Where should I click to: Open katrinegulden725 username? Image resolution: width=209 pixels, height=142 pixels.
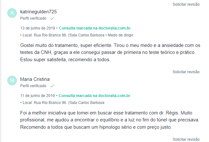pyautogui.click(x=38, y=12)
